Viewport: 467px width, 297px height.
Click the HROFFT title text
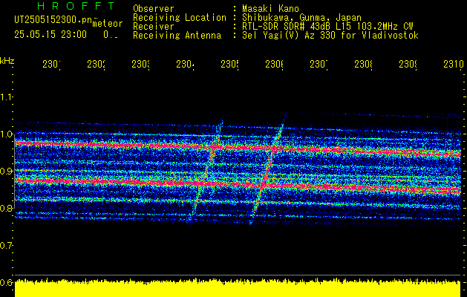point(76,6)
